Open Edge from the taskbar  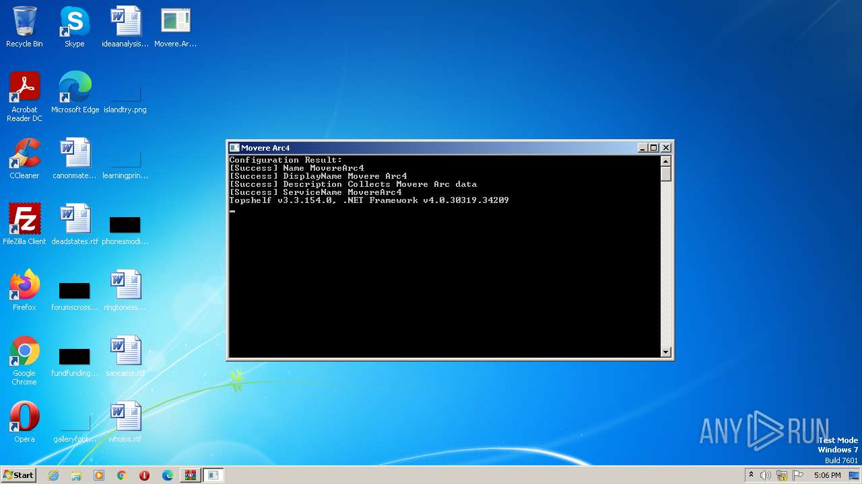tap(168, 475)
